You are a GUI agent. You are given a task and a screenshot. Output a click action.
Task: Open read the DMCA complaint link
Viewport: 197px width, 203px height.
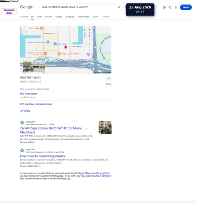[98, 176]
